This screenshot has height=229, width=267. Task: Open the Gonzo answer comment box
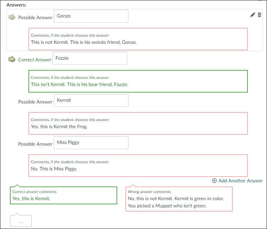pyautogui.click(x=138, y=39)
